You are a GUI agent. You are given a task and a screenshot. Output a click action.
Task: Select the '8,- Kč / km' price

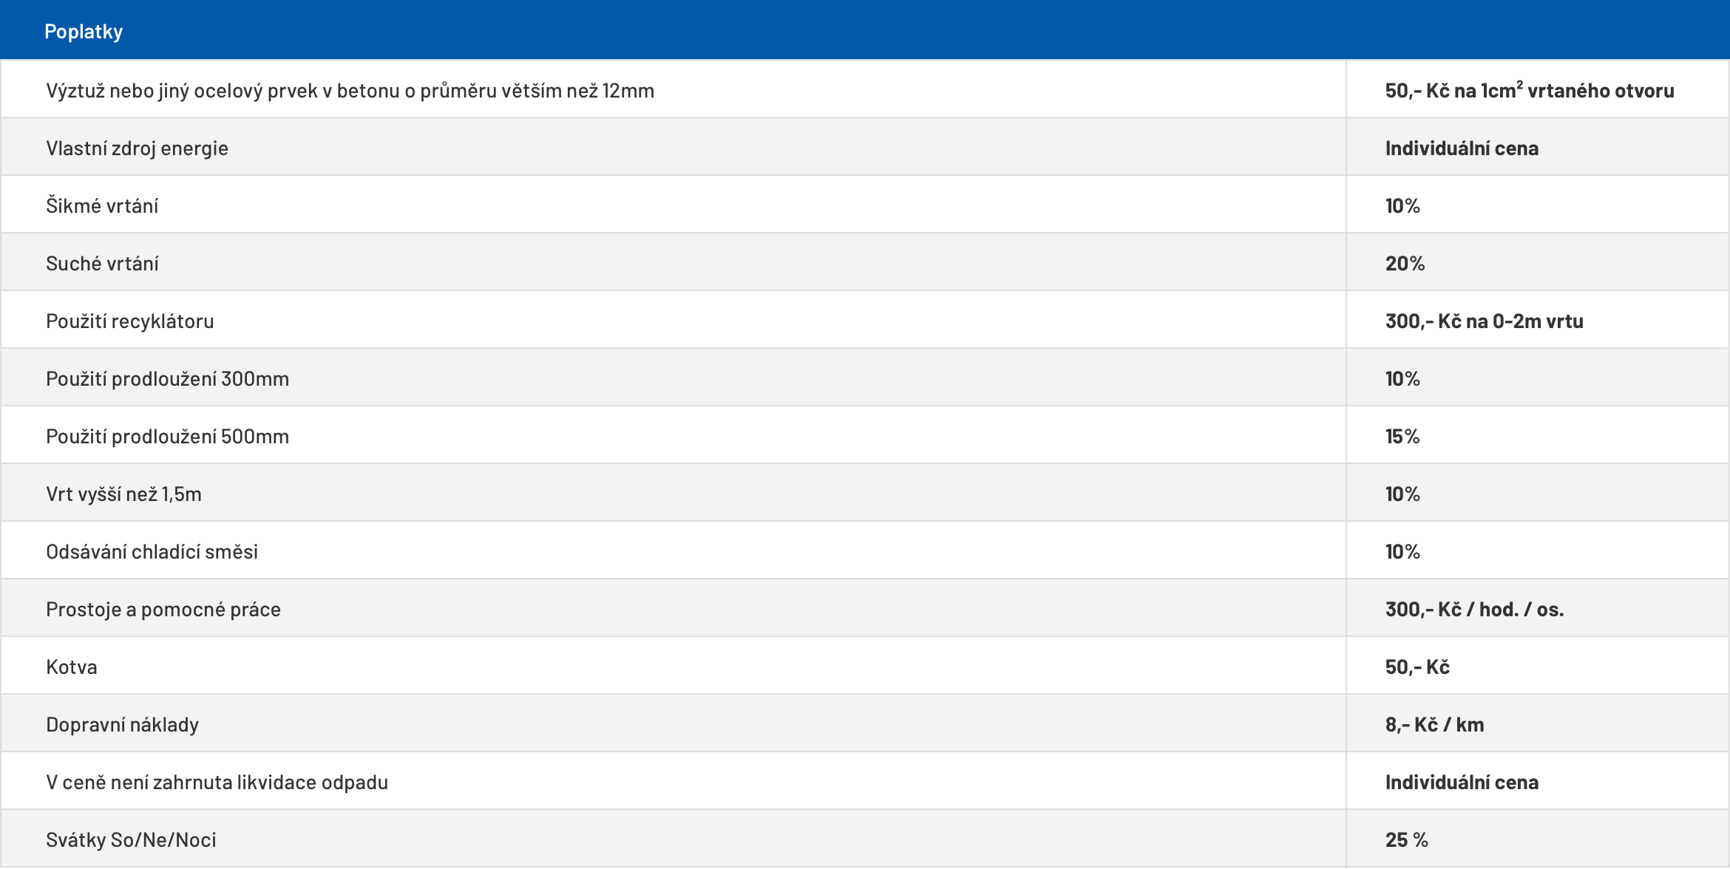(1434, 725)
